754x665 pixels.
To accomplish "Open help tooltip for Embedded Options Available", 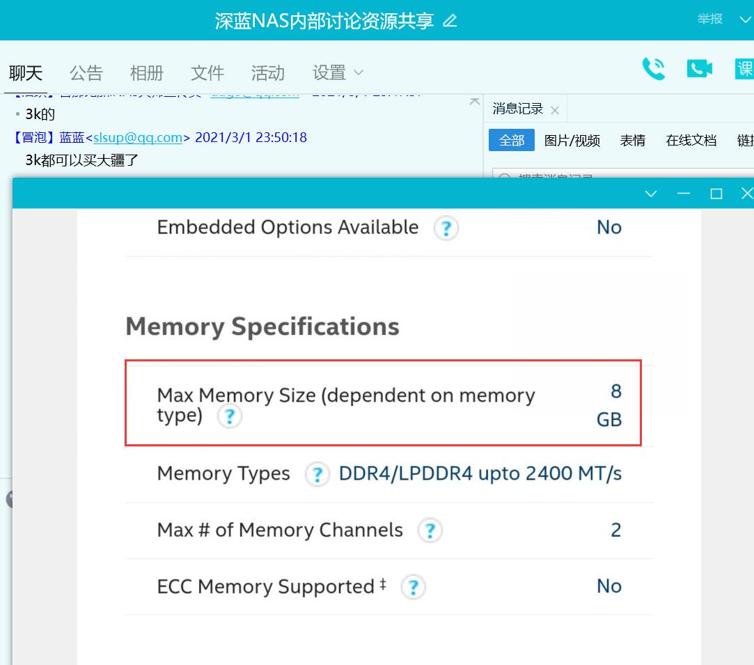I will 446,228.
